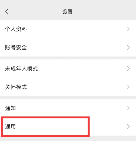Select the 关怀模式 label
Screen dimensions: 136x141
click(x=16, y=87)
